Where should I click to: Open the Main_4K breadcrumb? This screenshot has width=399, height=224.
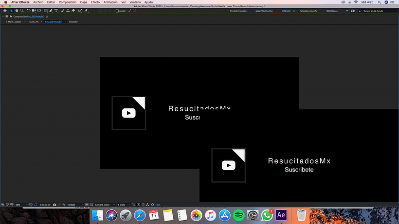click(34, 22)
